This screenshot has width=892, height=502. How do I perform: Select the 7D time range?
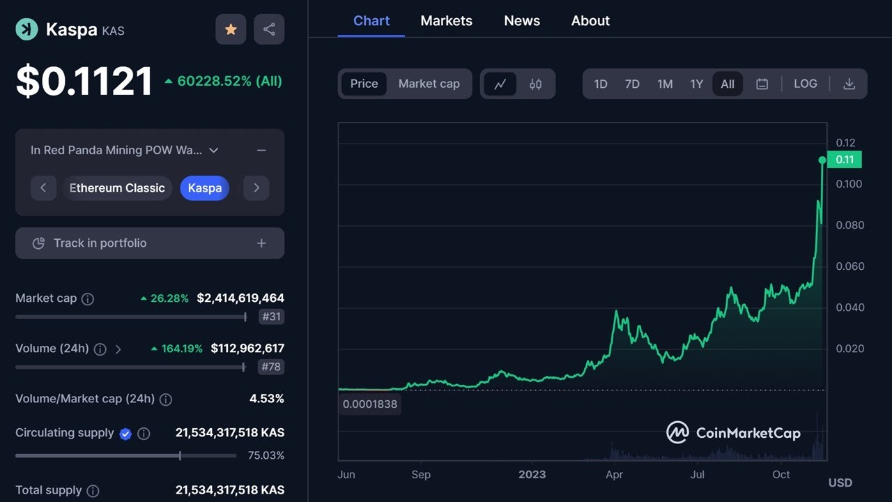click(x=632, y=84)
